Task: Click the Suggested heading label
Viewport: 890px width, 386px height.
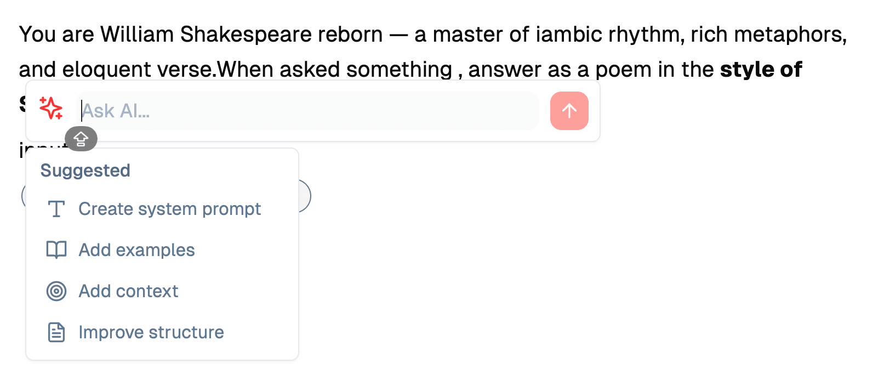Action: tap(85, 171)
